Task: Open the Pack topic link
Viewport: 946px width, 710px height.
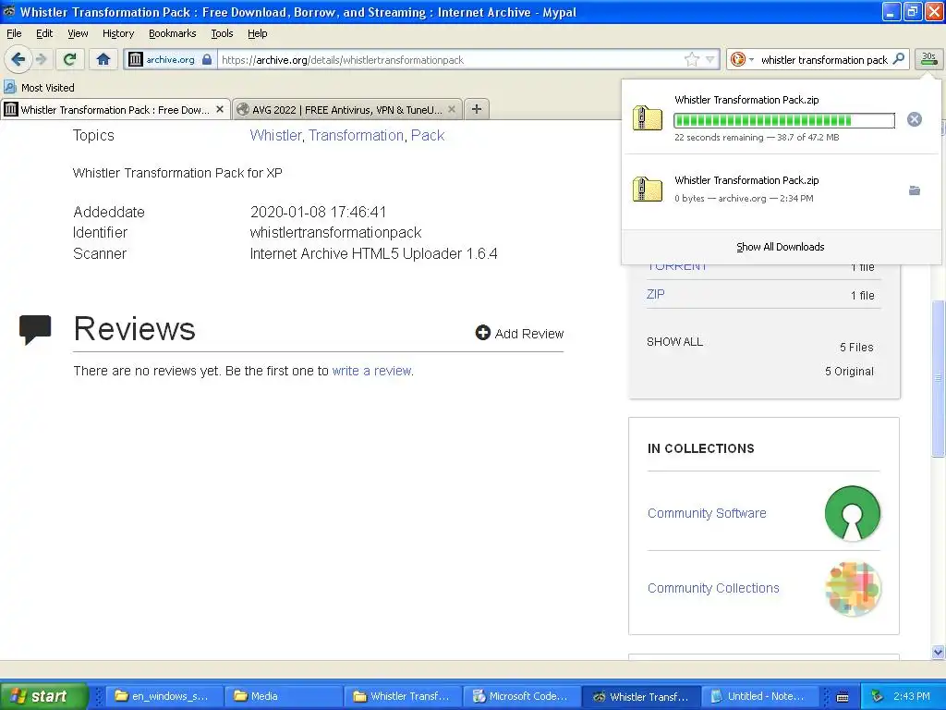Action: tap(428, 135)
